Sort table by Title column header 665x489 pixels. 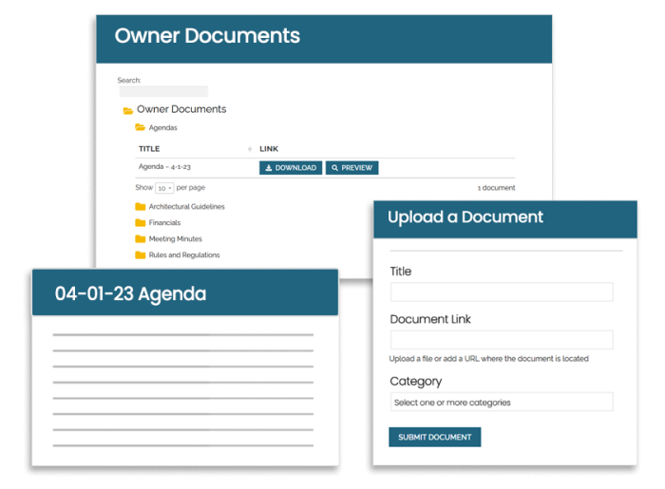[149, 149]
